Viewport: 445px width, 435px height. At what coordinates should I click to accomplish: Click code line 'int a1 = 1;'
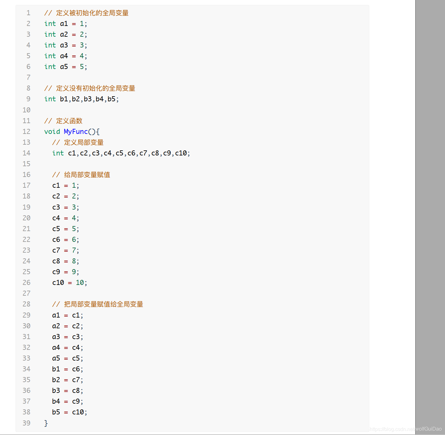tap(66, 24)
